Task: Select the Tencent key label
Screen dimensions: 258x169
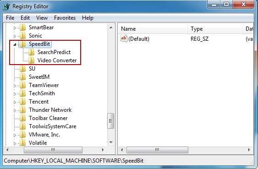Action: tap(38, 102)
